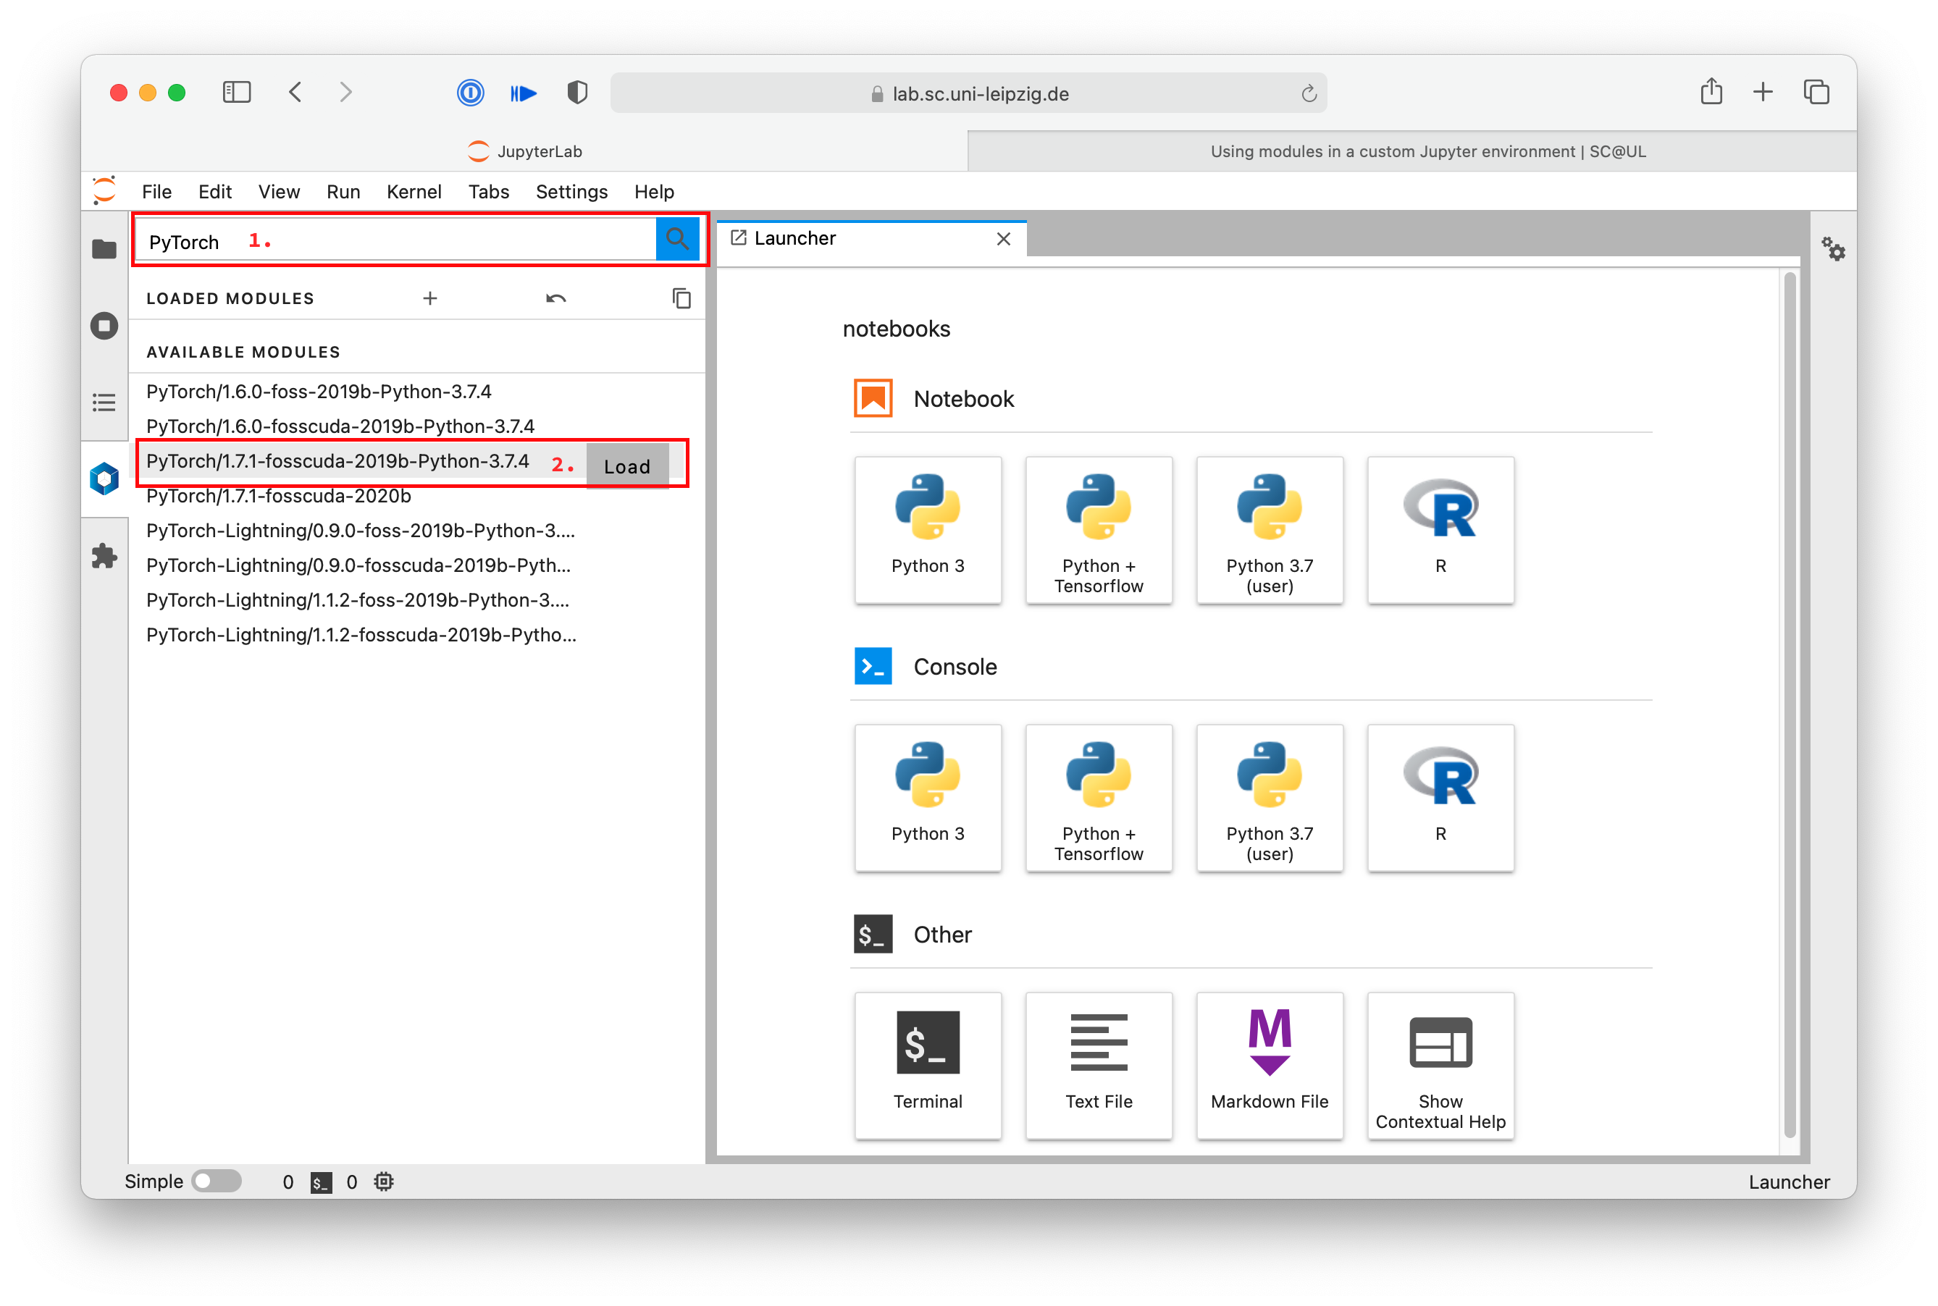Toggle the Safari sidebar button

(x=237, y=92)
